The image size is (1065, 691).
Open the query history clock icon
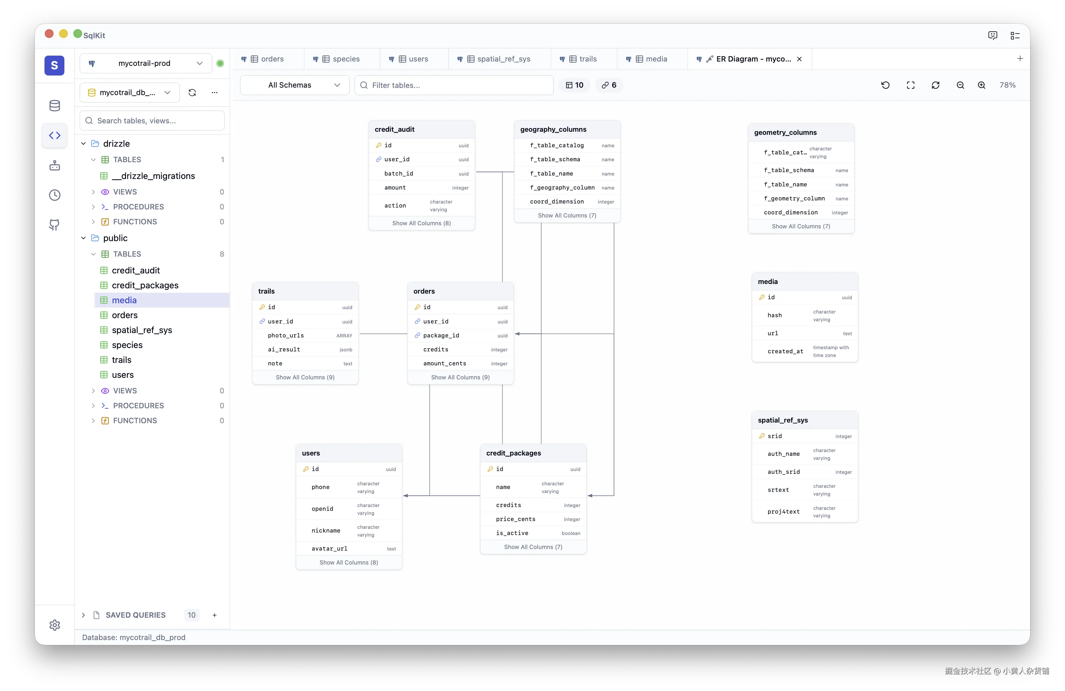55,195
